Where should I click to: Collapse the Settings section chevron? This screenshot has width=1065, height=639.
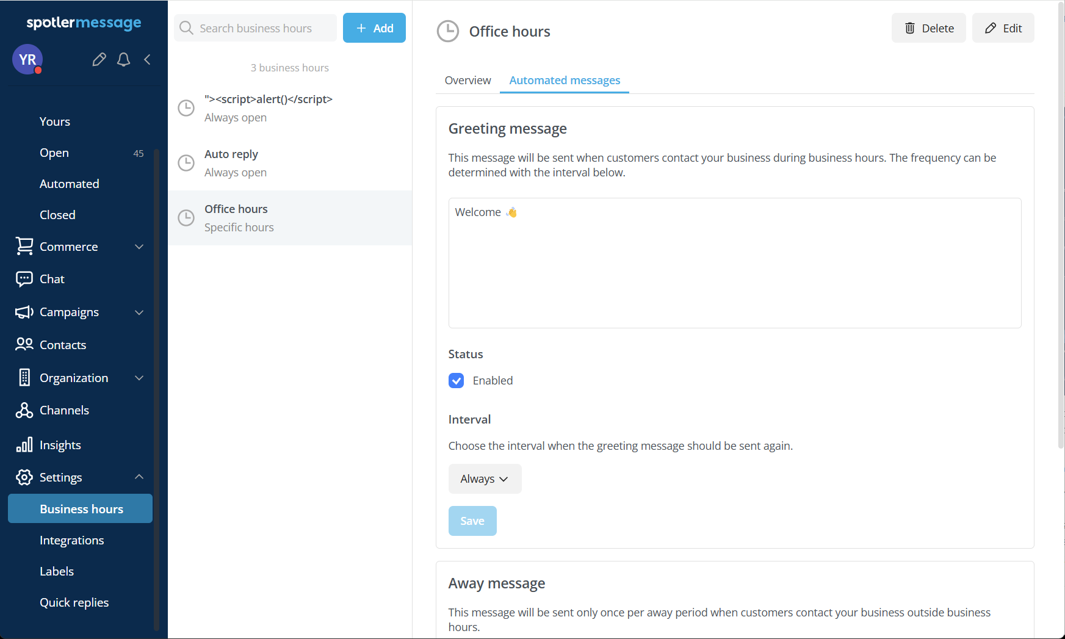pos(139,477)
